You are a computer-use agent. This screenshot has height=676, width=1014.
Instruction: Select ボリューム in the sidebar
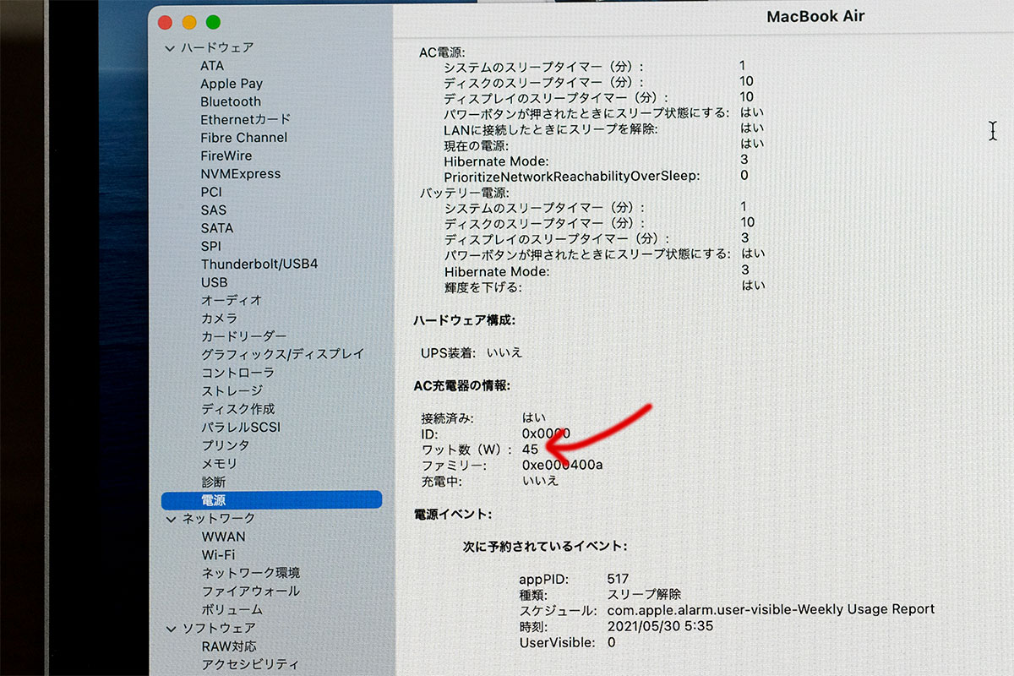click(232, 610)
